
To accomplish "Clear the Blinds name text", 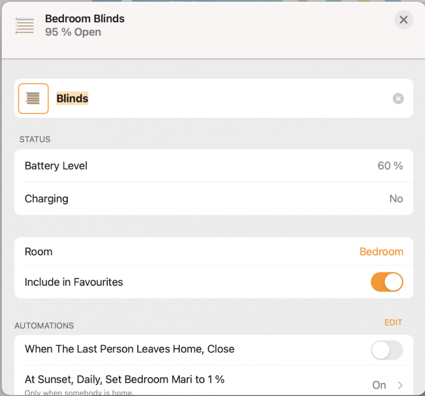I will coord(398,99).
